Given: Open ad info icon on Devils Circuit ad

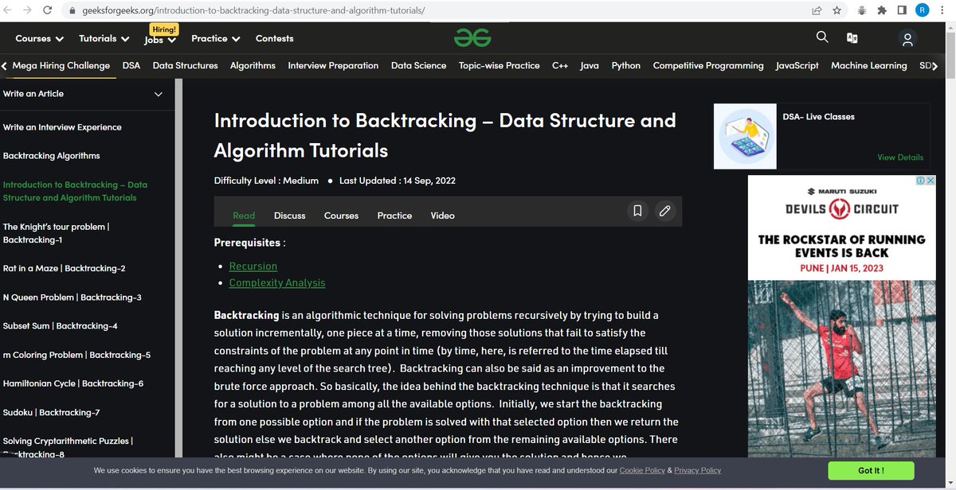Looking at the screenshot, I should point(921,181).
